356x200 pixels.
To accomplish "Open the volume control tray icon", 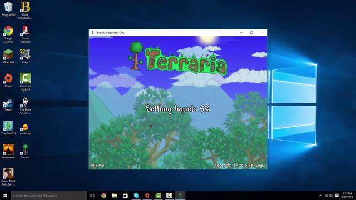I will pyautogui.click(x=332, y=196).
